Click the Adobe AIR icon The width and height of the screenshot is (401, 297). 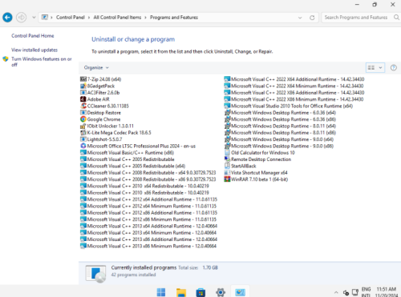tap(83, 99)
